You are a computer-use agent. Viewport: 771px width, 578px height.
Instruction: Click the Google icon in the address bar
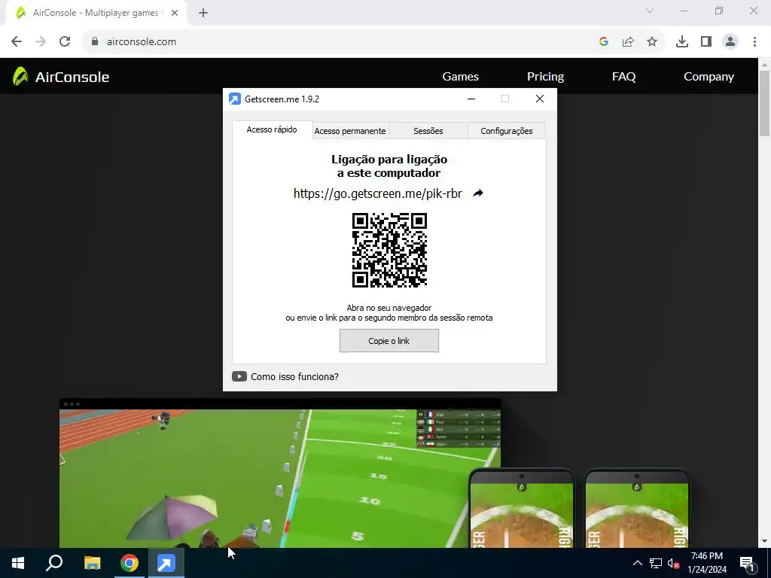604,42
